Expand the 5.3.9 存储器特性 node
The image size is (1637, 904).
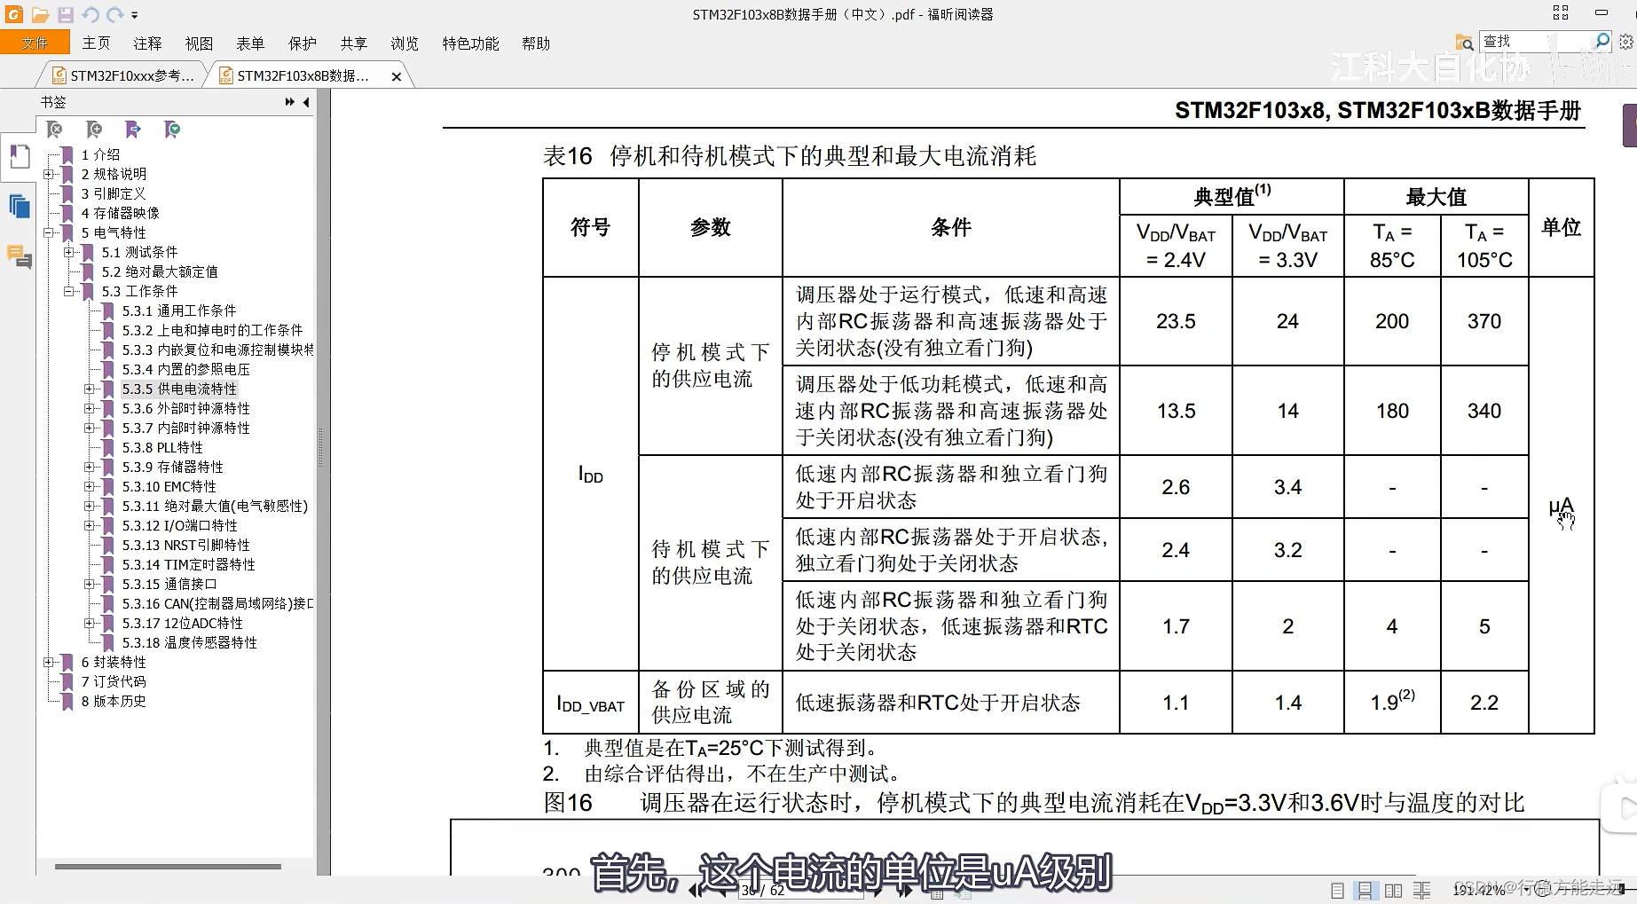coord(89,467)
